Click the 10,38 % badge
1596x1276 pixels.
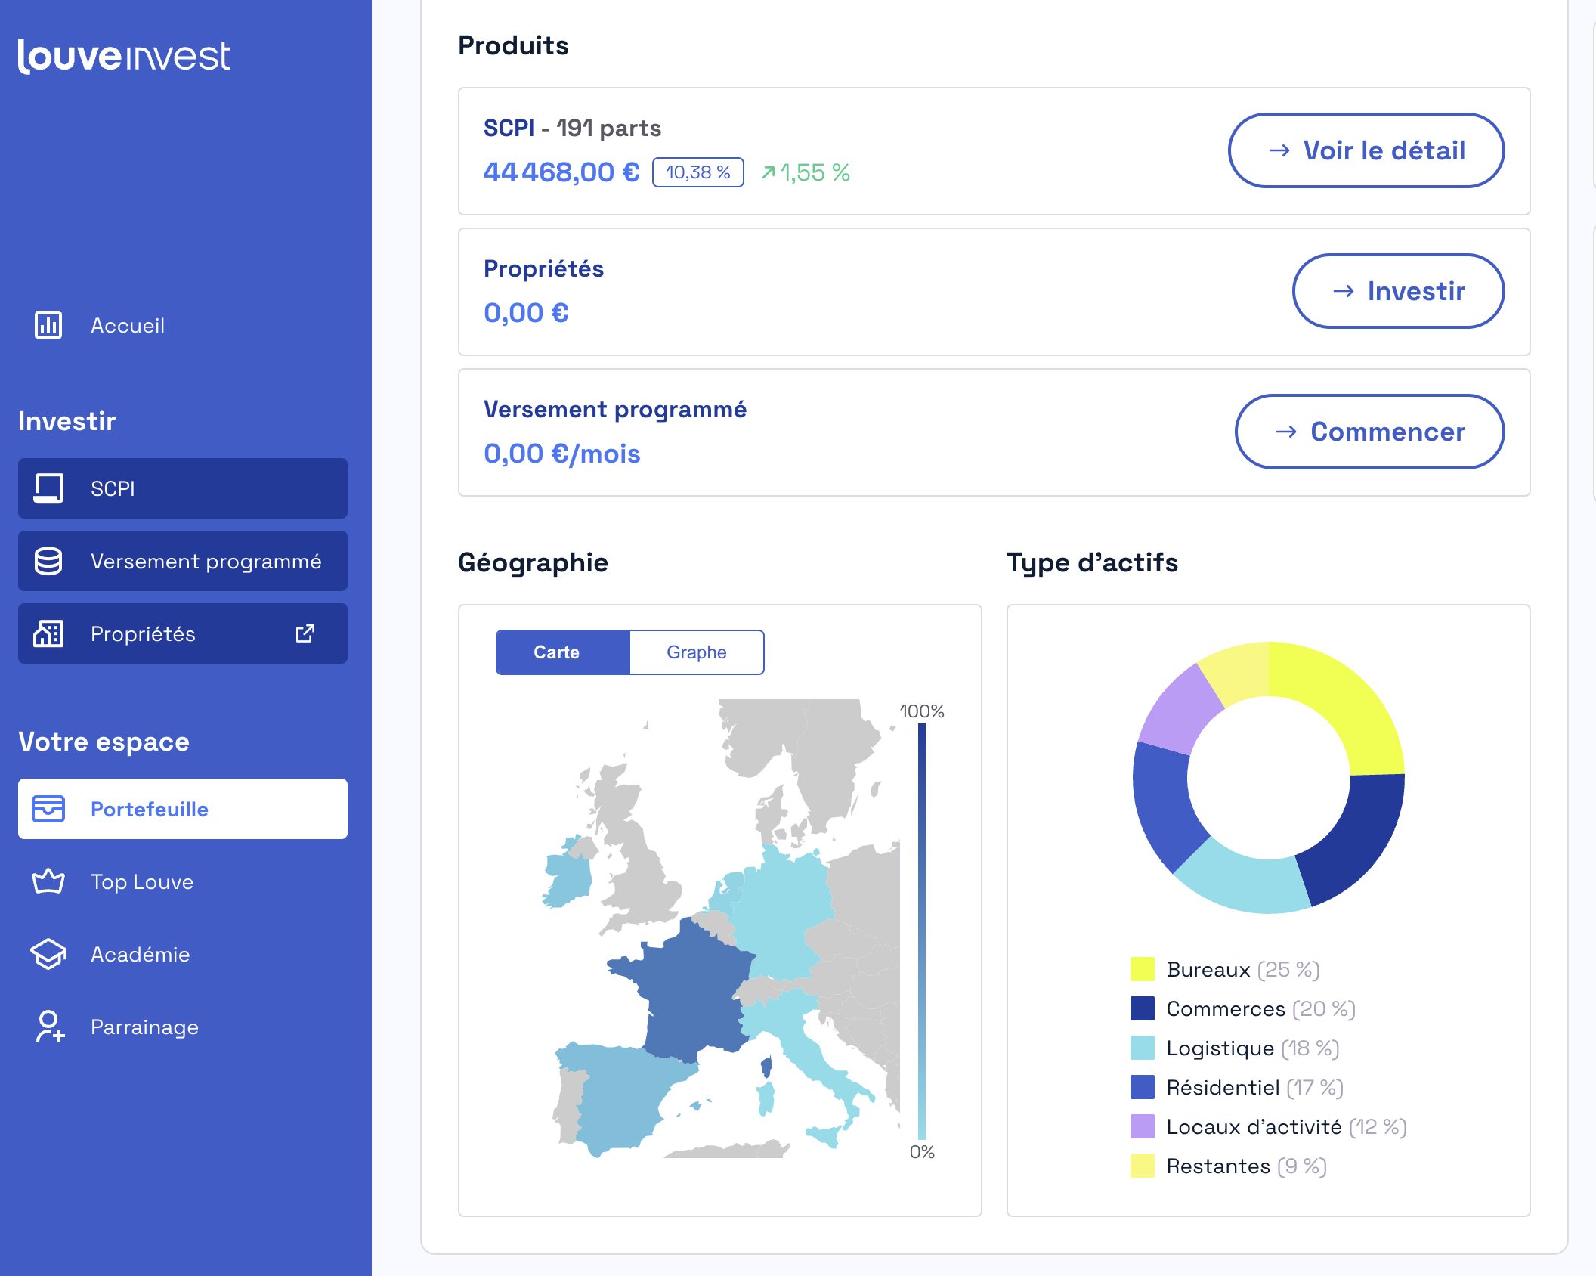pos(698,172)
